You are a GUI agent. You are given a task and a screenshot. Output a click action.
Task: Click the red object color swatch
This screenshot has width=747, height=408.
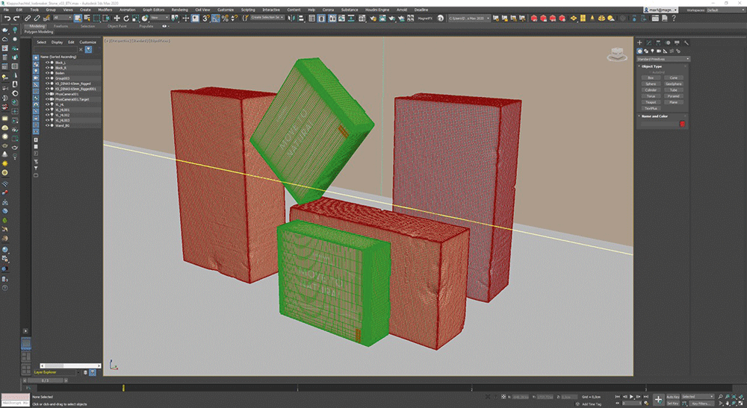click(x=682, y=124)
